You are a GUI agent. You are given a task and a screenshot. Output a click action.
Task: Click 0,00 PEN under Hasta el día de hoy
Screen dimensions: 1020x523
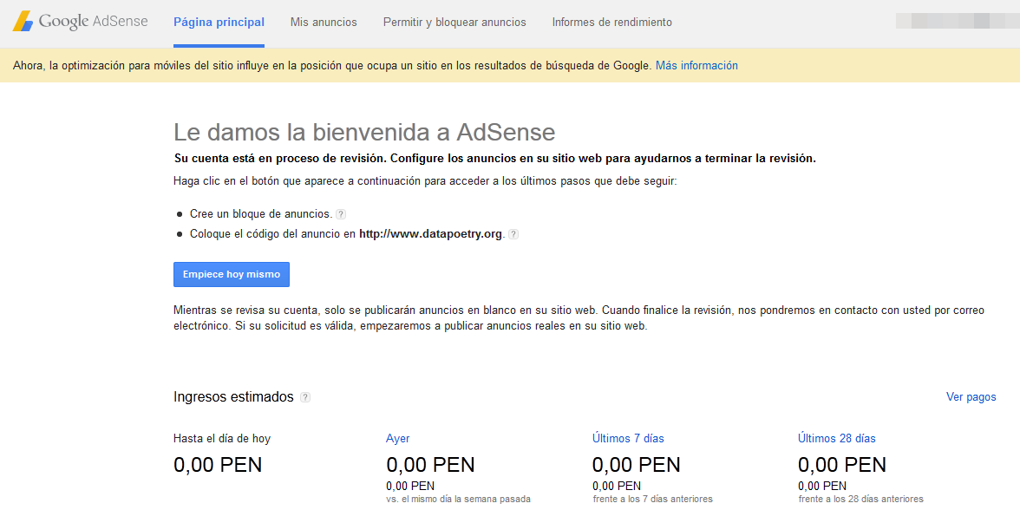218,465
